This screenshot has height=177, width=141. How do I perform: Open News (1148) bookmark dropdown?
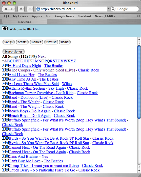click(x=105, y=16)
